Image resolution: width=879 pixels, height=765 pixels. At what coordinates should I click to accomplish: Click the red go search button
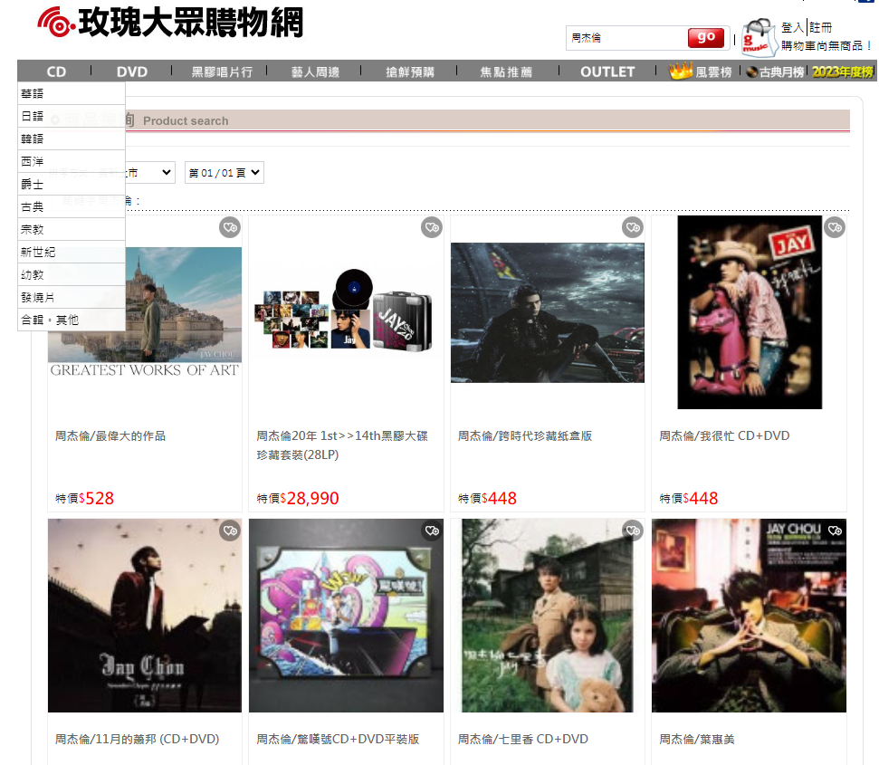tap(704, 37)
